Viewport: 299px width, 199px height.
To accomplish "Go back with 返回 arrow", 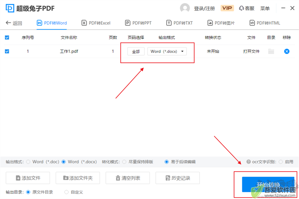I will point(14,23).
